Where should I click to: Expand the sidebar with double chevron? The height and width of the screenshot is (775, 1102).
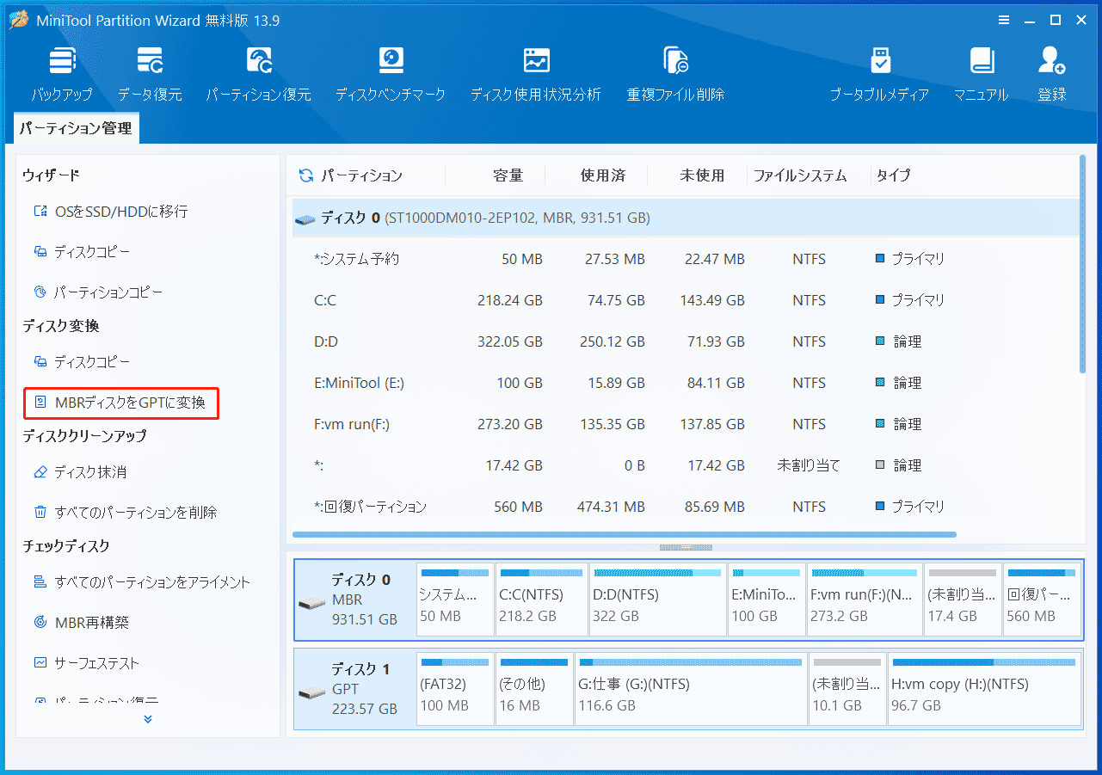point(148,719)
